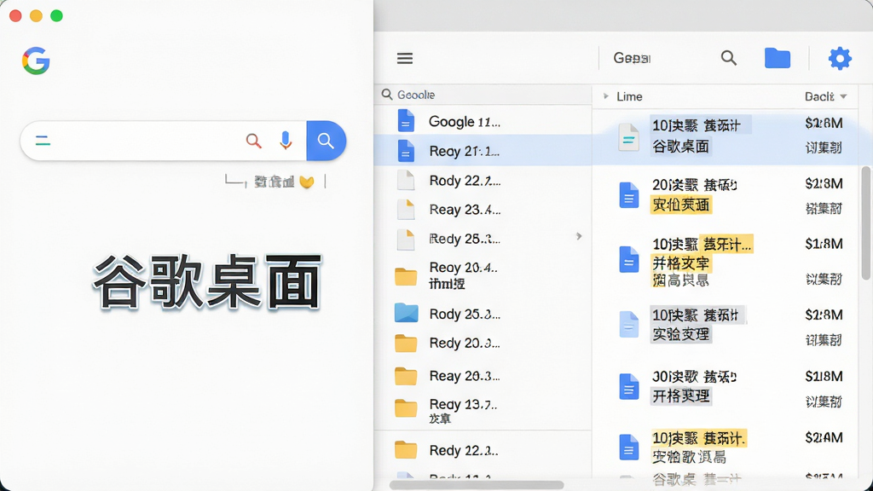Screen dimensions: 873x491
Task: Click the blank file icon beside Rody 22.2...
Action: (x=406, y=181)
